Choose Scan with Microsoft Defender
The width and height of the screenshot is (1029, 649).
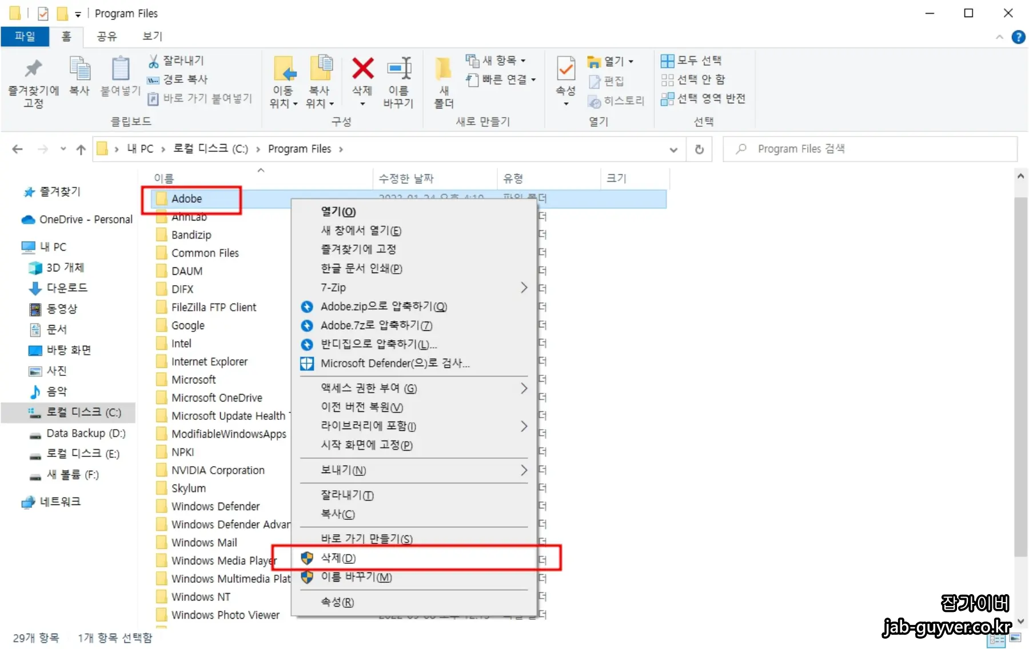414,363
